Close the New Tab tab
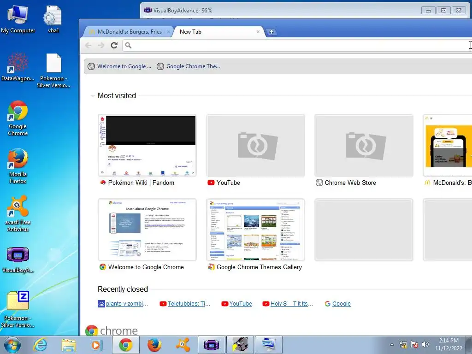472x354 pixels. (x=258, y=32)
